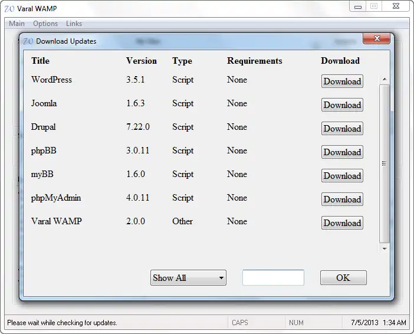Screen dimensions: 414x334
Task: Download the phpBB update
Action: point(342,152)
